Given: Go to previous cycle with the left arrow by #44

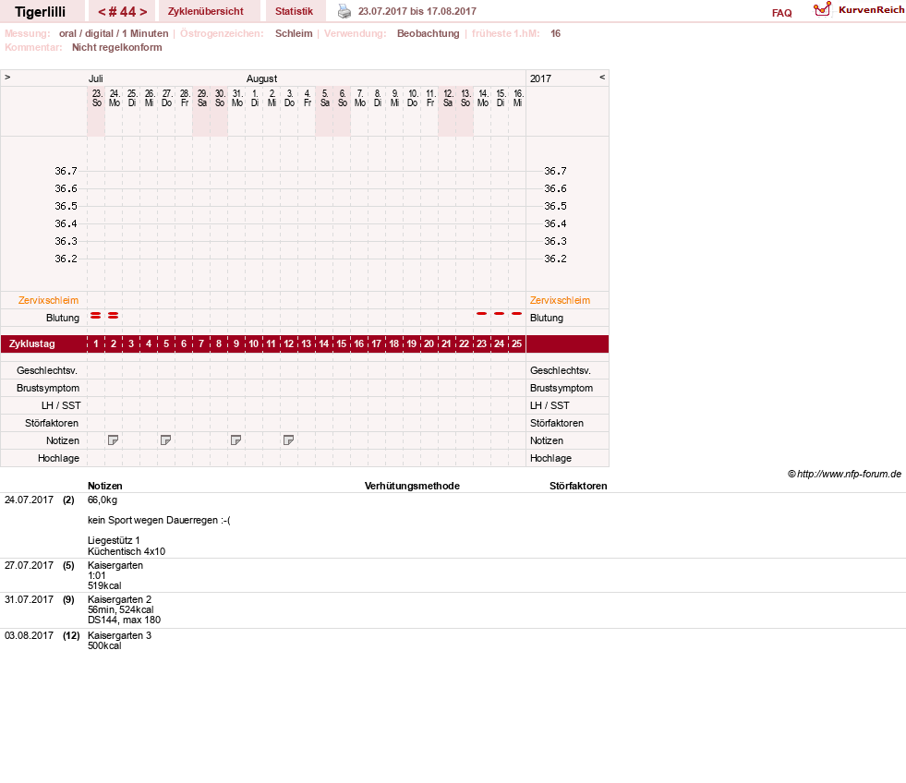Looking at the screenshot, I should pos(102,12).
